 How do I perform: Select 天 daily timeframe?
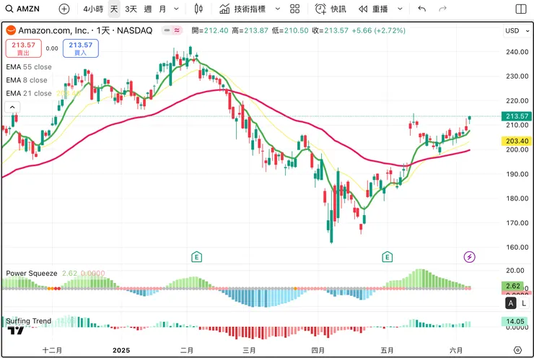(114, 9)
